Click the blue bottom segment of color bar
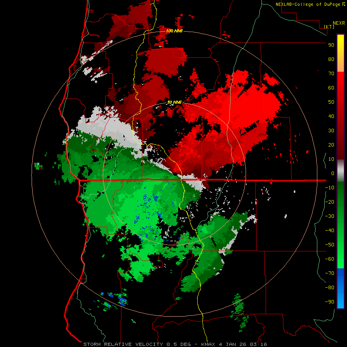Image resolution: width=347 pixels, height=347 pixels. coord(340,288)
